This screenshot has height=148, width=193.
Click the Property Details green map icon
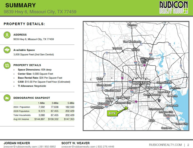7,65
